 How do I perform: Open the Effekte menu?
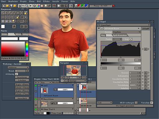tap(46, 1)
